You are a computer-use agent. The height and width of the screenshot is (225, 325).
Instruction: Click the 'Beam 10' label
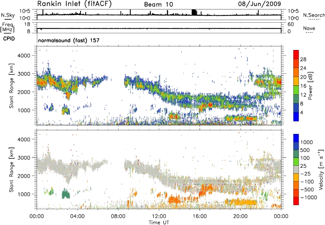(x=158, y=4)
